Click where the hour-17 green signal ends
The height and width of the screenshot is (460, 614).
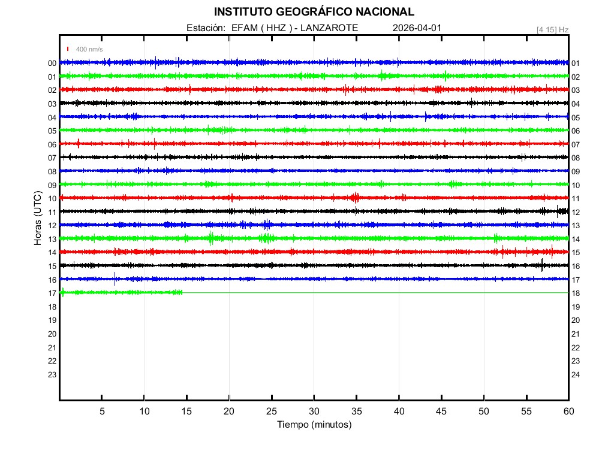coord(182,292)
